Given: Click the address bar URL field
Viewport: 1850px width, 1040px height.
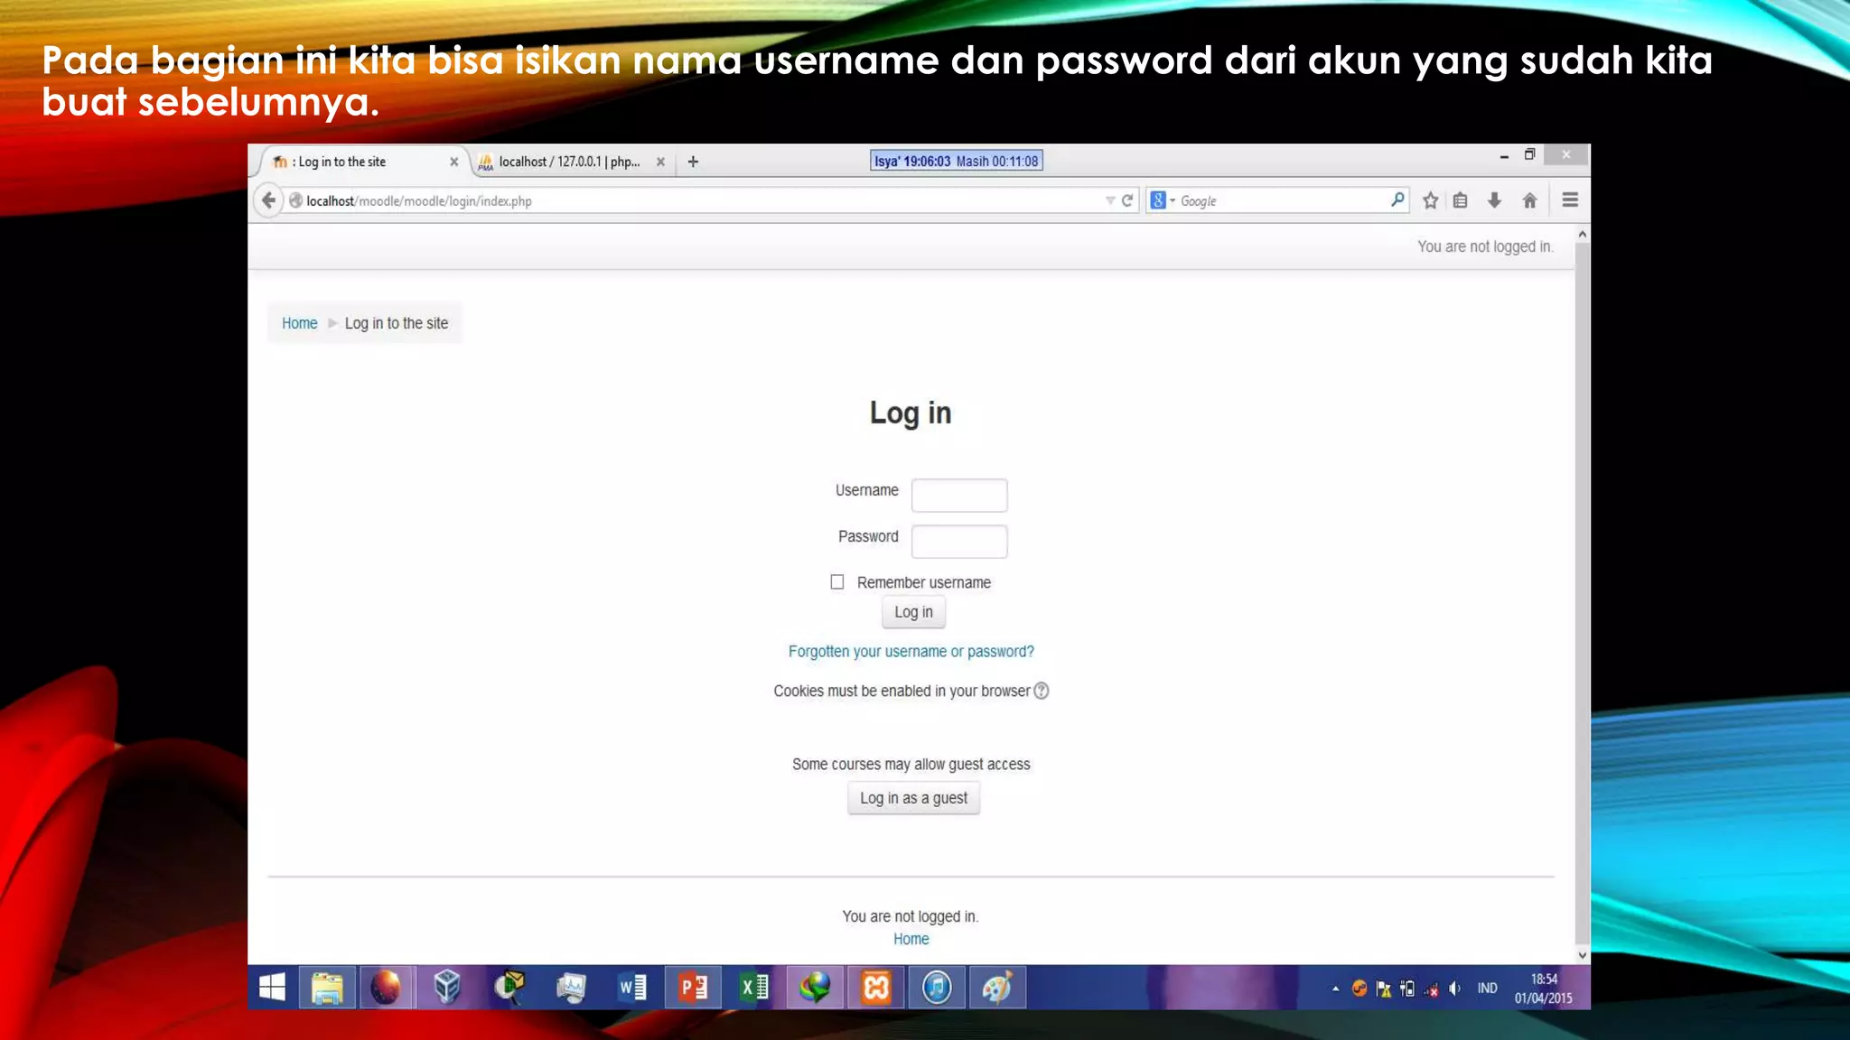Looking at the screenshot, I should [696, 200].
